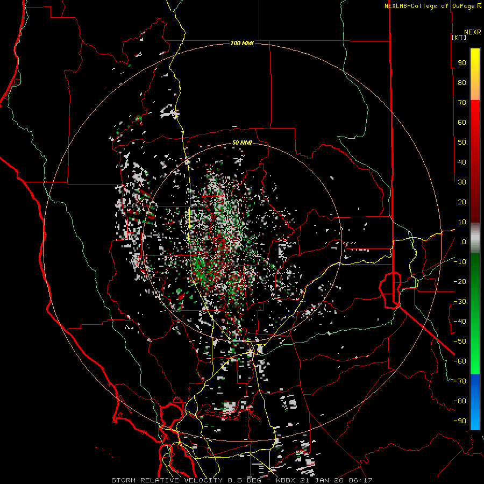The image size is (484, 484).
Task: Click the -40 value on velocity scale
Action: pyautogui.click(x=460, y=322)
